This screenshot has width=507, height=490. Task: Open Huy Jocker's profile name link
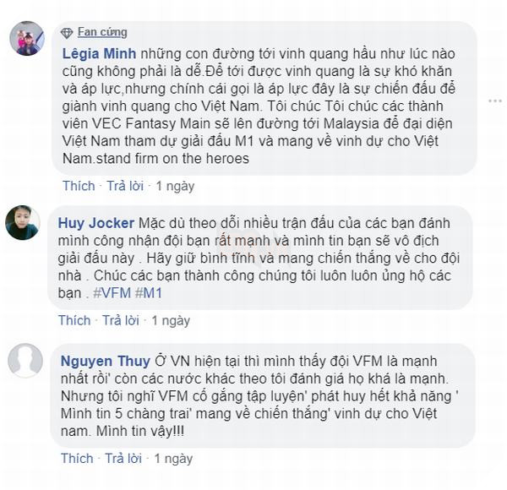pos(96,223)
